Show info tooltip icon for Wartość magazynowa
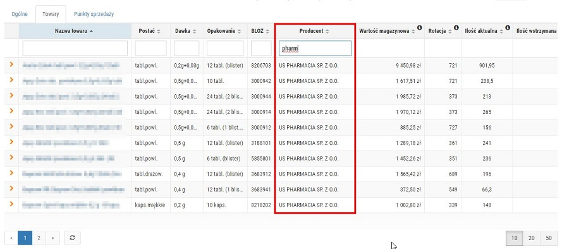Image resolution: width=562 pixels, height=249 pixels. (x=419, y=28)
